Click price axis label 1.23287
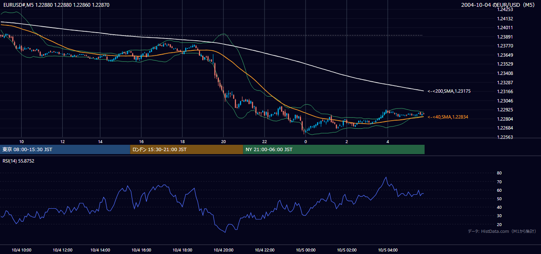Viewport: 541px width, 254px height. coord(505,83)
